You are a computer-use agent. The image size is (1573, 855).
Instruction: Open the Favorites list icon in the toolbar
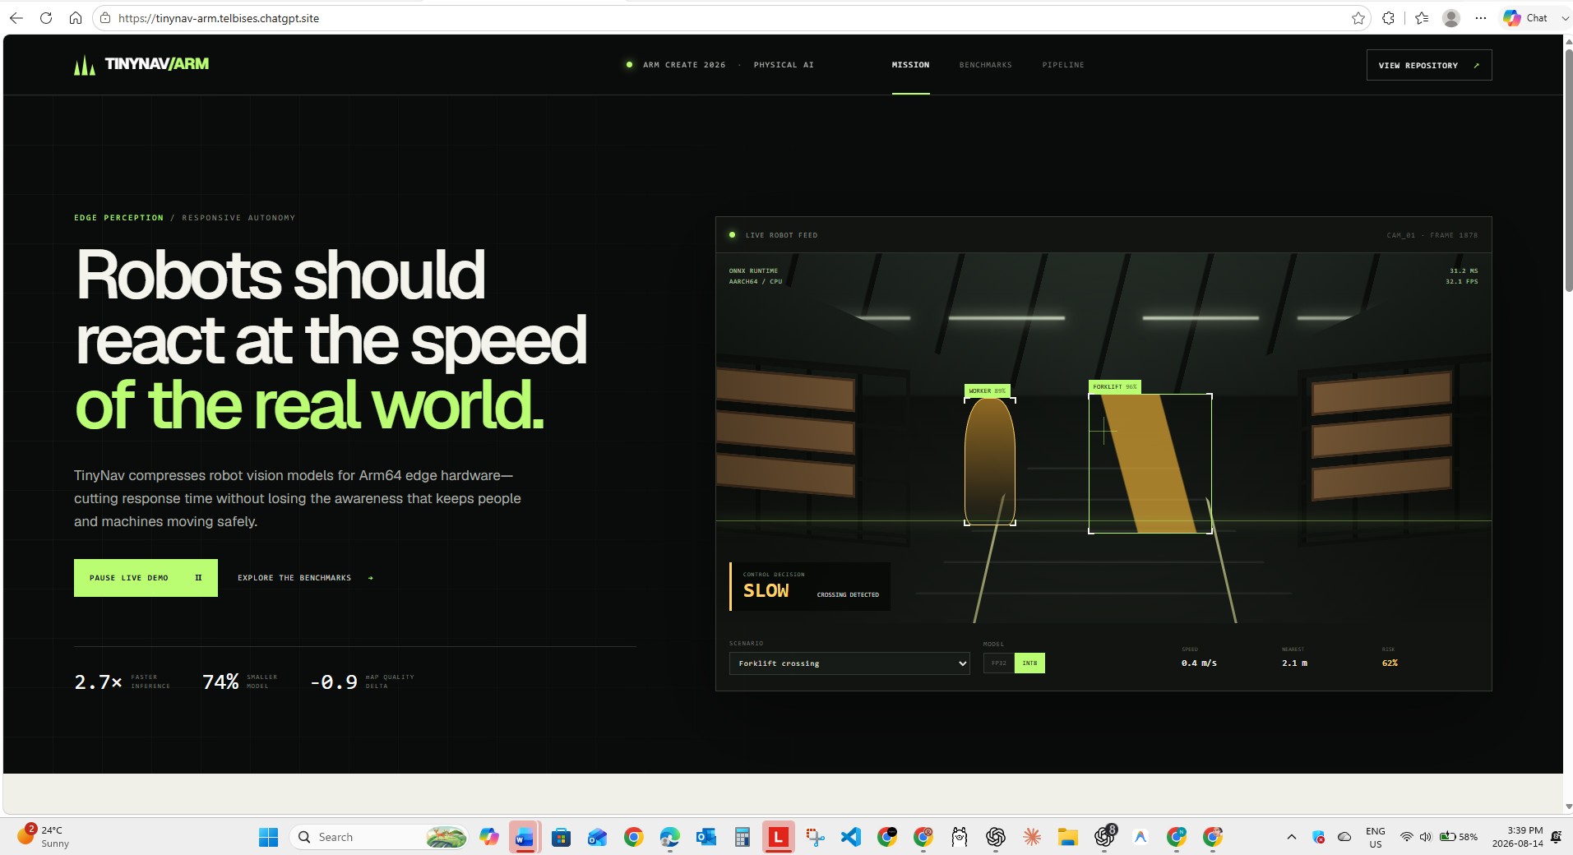1422,18
